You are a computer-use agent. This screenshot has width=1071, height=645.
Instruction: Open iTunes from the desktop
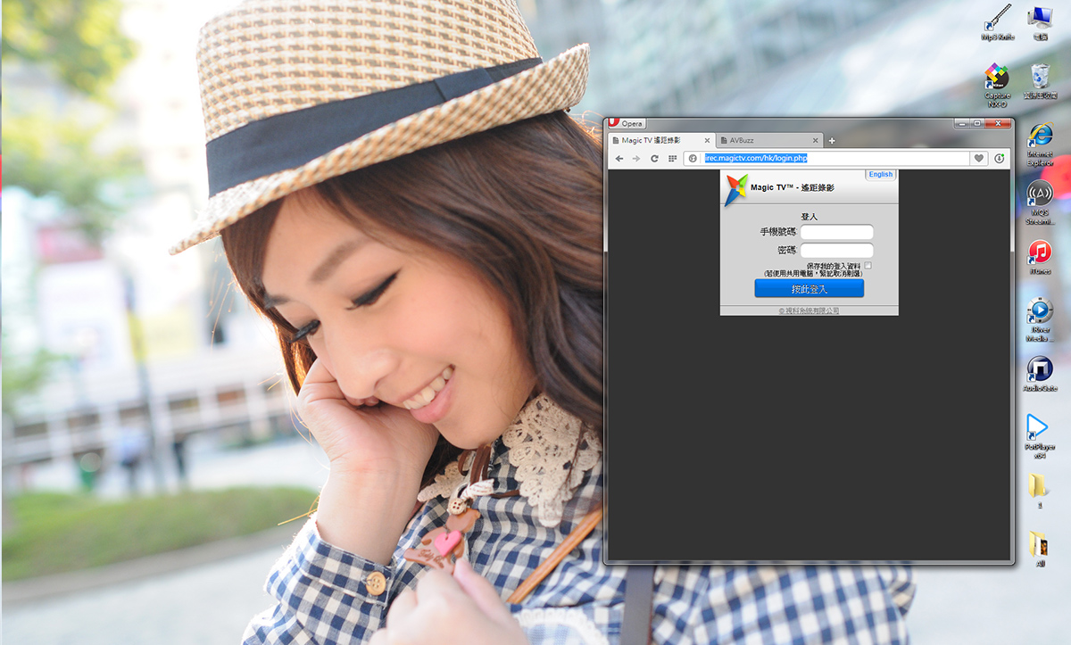(x=1040, y=254)
